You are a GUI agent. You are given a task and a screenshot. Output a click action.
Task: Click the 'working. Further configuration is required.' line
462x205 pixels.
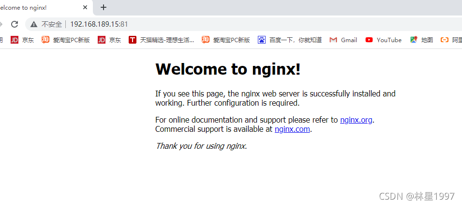pyautogui.click(x=227, y=103)
